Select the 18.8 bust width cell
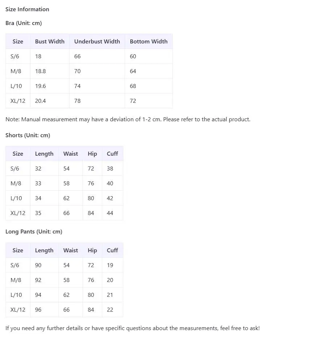 pos(41,71)
